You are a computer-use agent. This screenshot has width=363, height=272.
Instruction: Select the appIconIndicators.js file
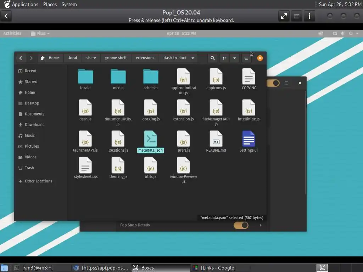point(183,81)
